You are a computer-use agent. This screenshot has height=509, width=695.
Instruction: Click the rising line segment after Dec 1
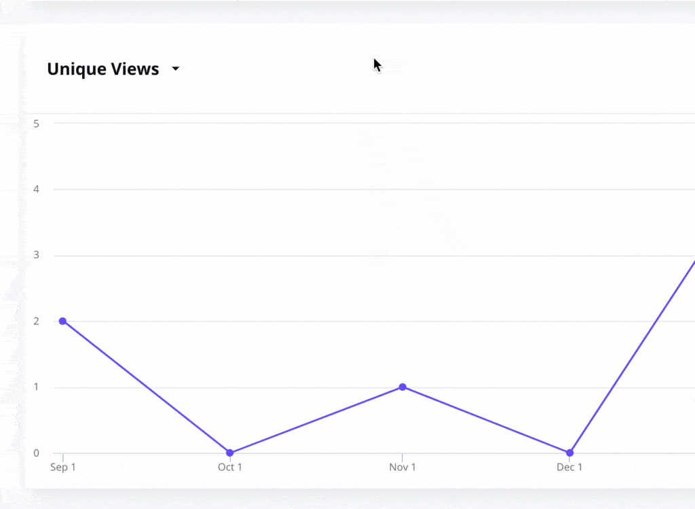click(632, 355)
